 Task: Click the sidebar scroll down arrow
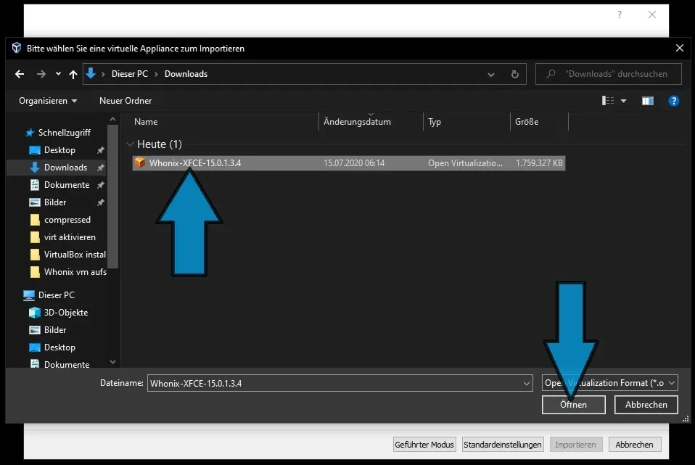pos(112,362)
